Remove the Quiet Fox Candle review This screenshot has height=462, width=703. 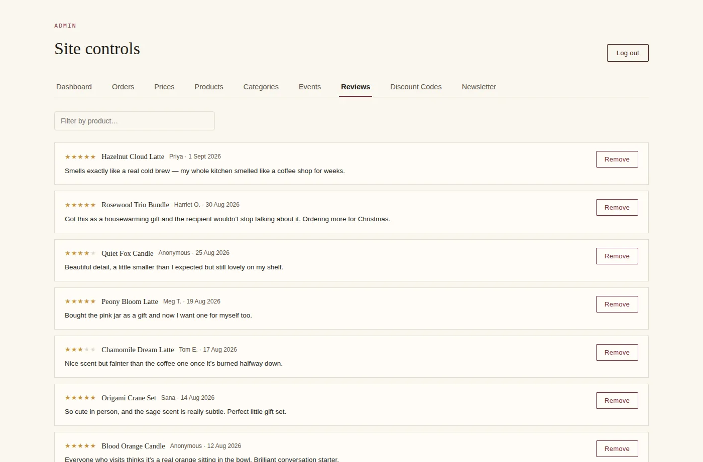click(617, 256)
